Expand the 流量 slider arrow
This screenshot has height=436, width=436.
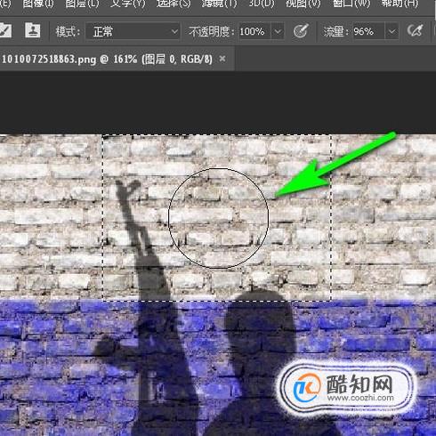(392, 31)
